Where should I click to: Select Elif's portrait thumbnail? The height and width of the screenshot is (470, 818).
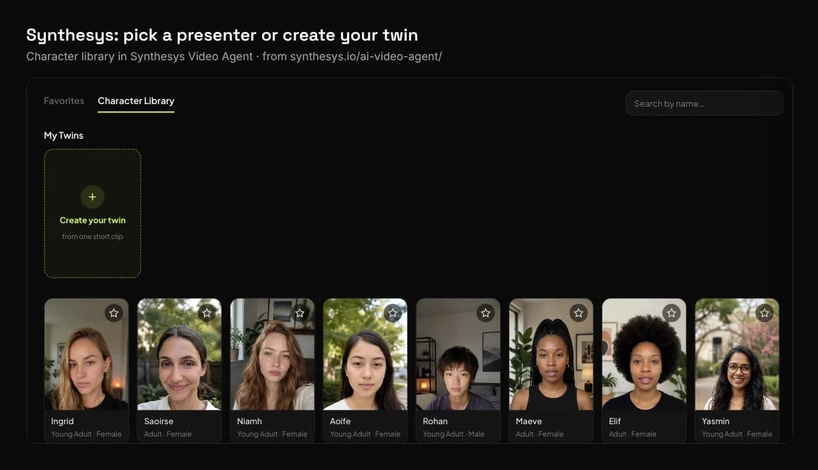coord(644,354)
